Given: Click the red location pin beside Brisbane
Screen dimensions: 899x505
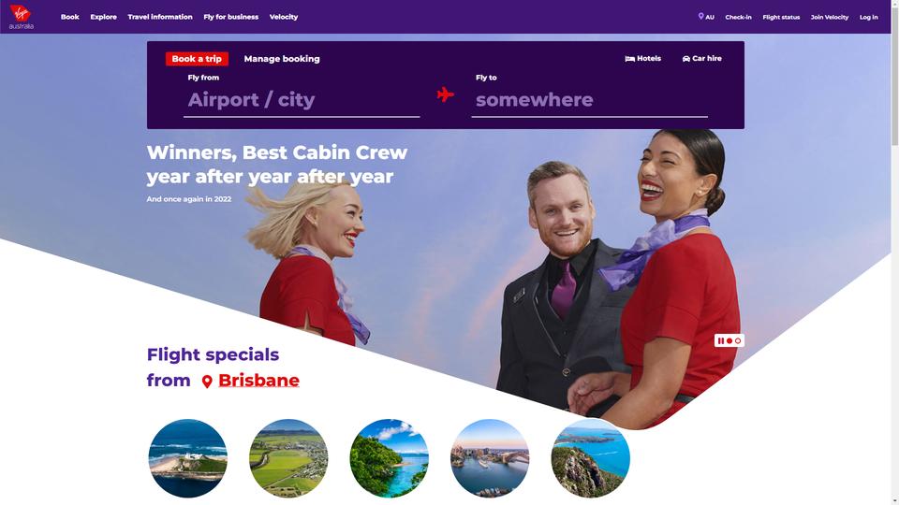Looking at the screenshot, I should point(207,382).
